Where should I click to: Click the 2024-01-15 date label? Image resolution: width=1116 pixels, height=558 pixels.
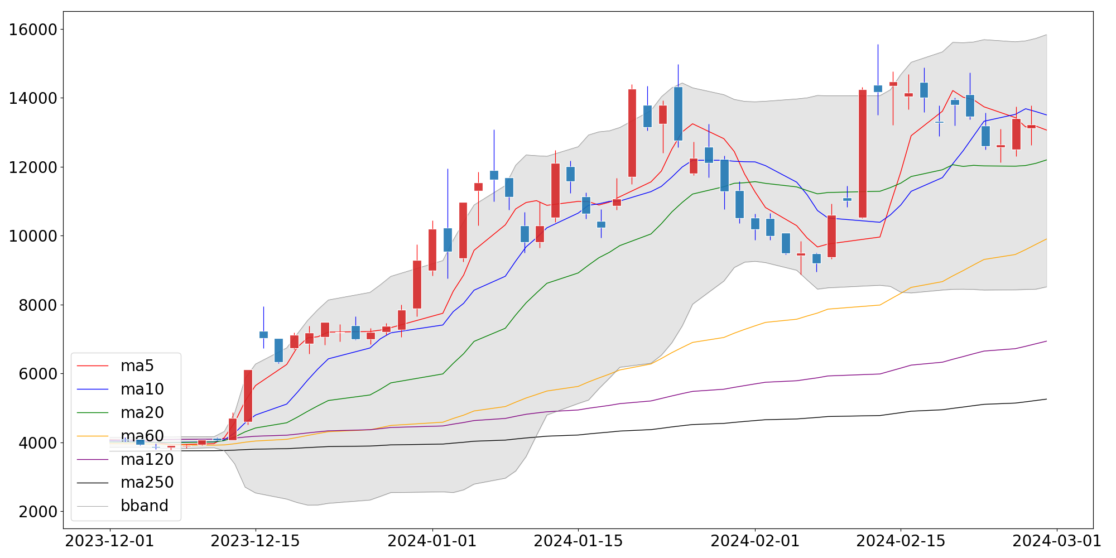point(578,541)
